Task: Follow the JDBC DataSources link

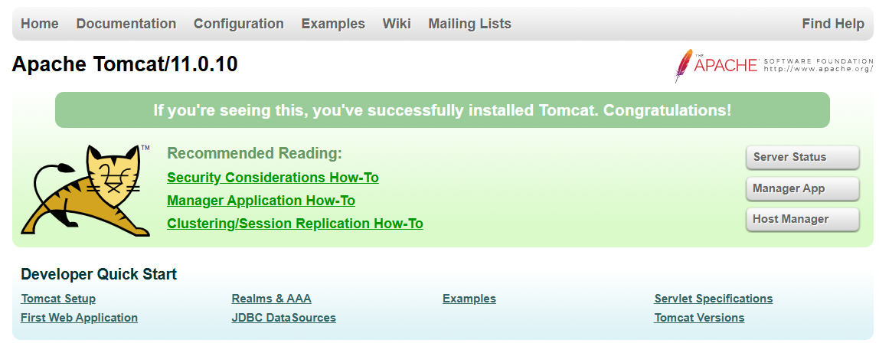Action: point(284,318)
